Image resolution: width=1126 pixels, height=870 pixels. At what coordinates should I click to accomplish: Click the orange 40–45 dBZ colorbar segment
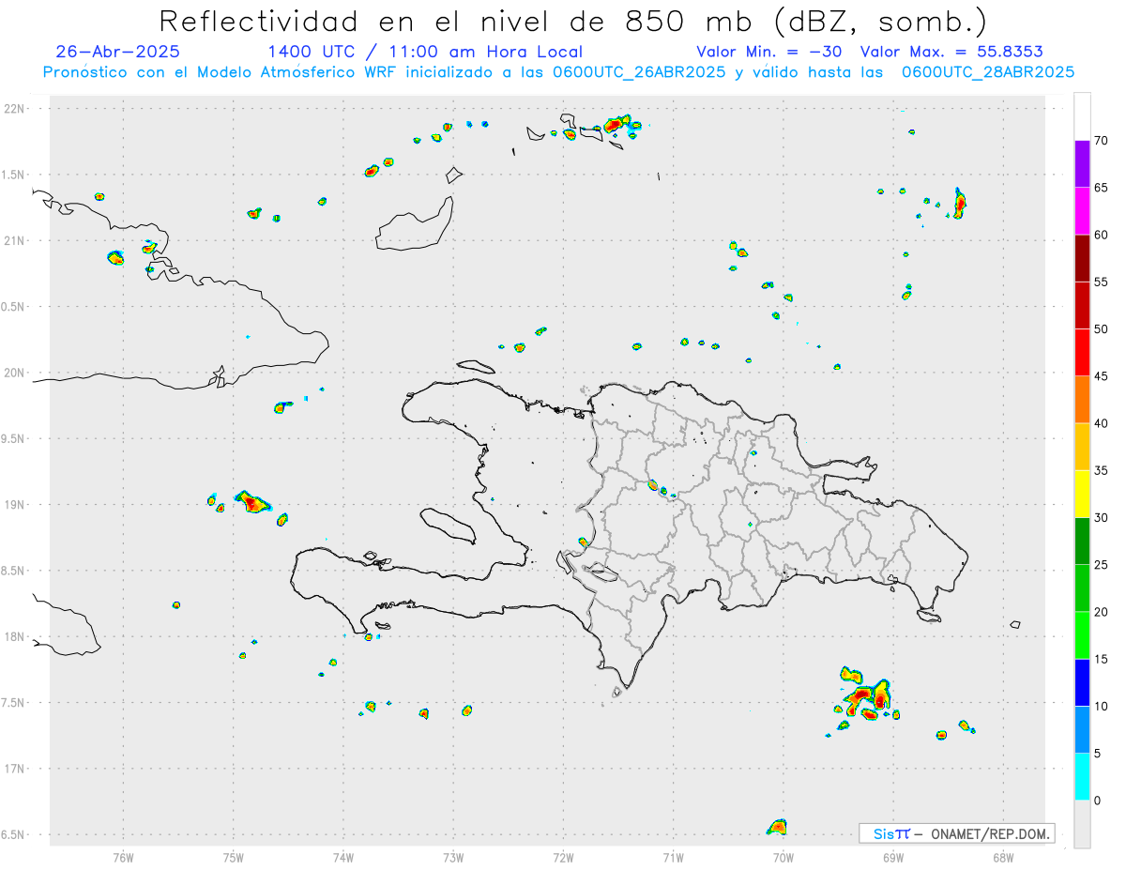coord(1082,400)
